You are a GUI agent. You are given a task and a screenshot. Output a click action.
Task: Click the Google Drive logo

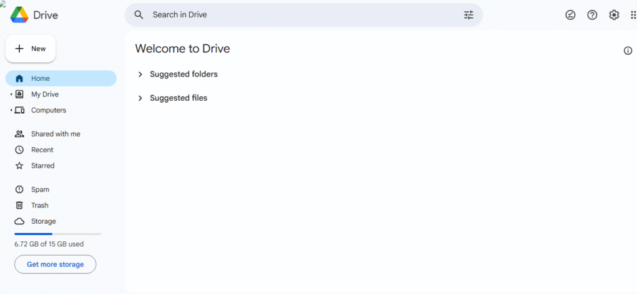(x=19, y=15)
